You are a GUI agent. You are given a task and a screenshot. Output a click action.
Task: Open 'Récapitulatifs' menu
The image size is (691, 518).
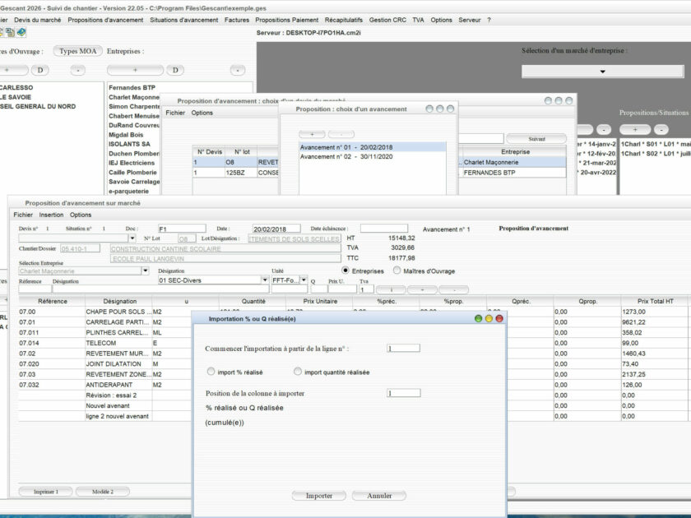point(343,20)
